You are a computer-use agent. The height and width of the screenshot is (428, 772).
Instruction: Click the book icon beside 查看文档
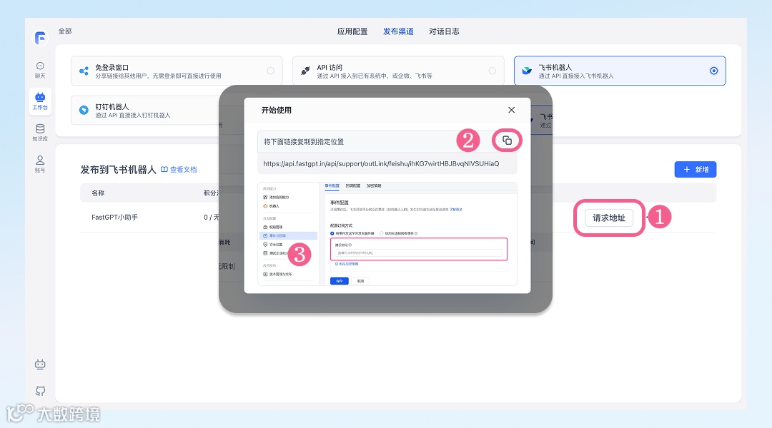[x=164, y=170]
